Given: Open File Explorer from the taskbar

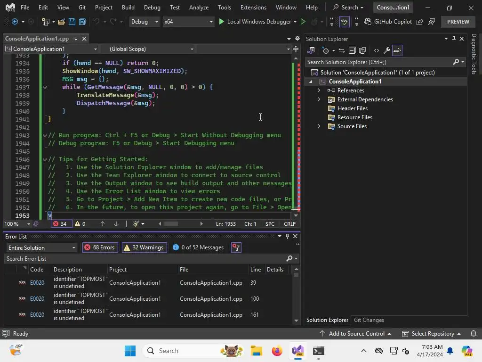Looking at the screenshot, I should coord(256,351).
